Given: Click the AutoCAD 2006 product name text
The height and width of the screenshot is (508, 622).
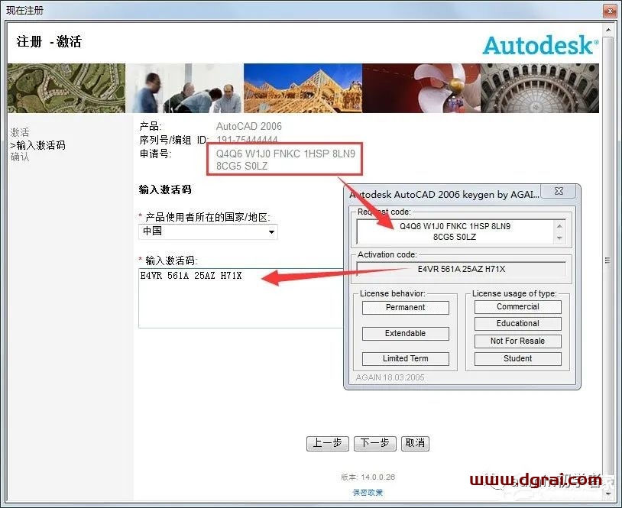Looking at the screenshot, I should click(x=248, y=127).
